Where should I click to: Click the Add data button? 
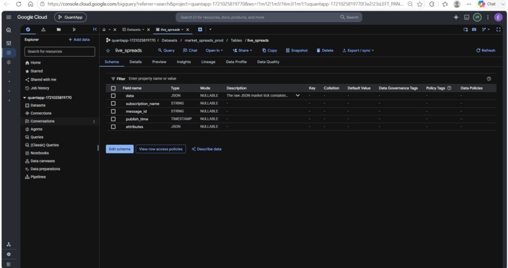[x=79, y=40]
